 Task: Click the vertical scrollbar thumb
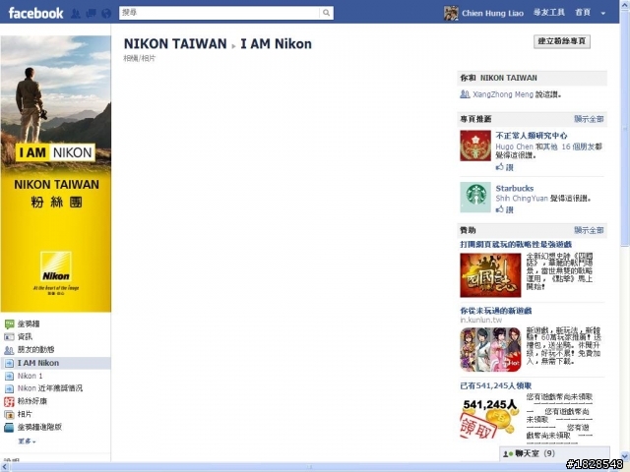pos(625,129)
